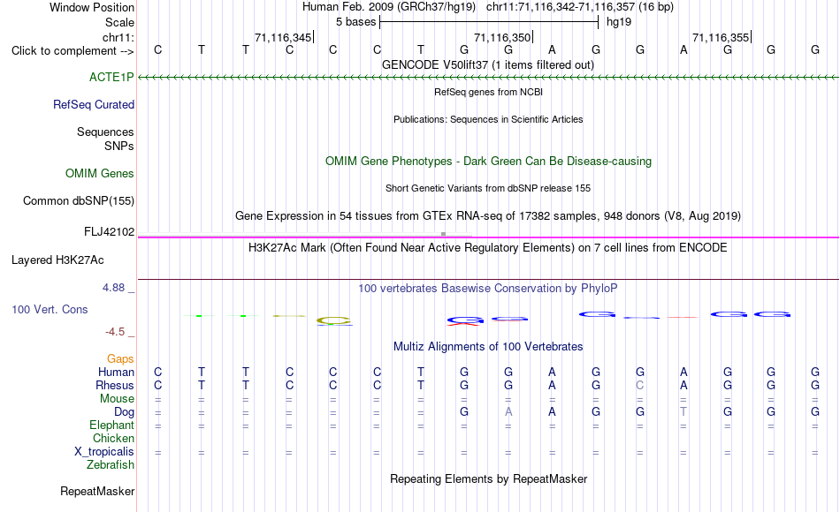Image resolution: width=840 pixels, height=512 pixels.
Task: Click the 'Click to complement -->' label
Action: click(x=73, y=51)
